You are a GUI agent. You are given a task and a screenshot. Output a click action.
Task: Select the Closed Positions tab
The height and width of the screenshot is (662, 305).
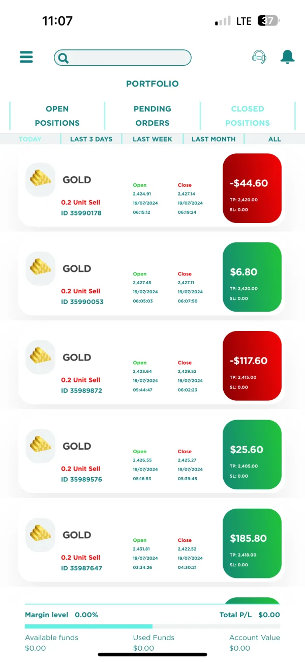[x=248, y=116]
